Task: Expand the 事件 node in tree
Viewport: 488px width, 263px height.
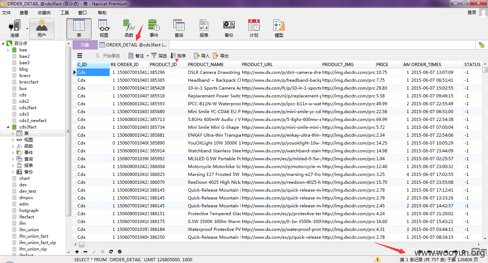Action: coord(13,153)
